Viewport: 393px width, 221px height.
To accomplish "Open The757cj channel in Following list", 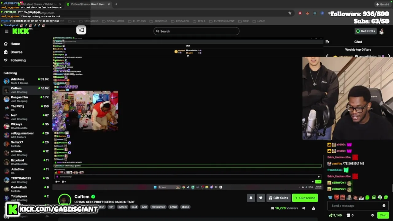I will click(26, 108).
